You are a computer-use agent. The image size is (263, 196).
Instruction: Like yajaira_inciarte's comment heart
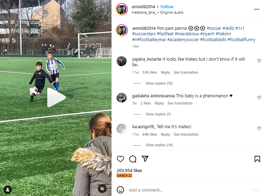coord(259,61)
